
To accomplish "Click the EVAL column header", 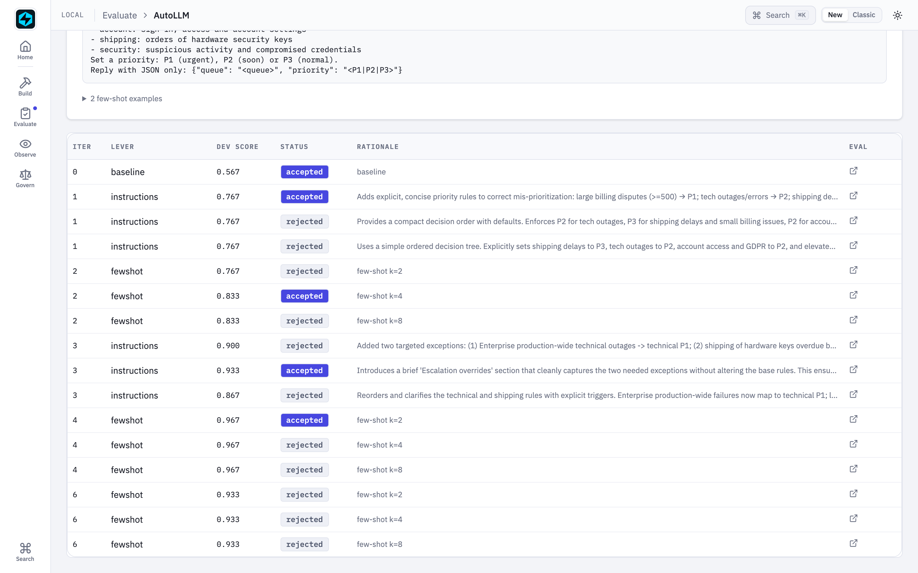I will tap(858, 147).
